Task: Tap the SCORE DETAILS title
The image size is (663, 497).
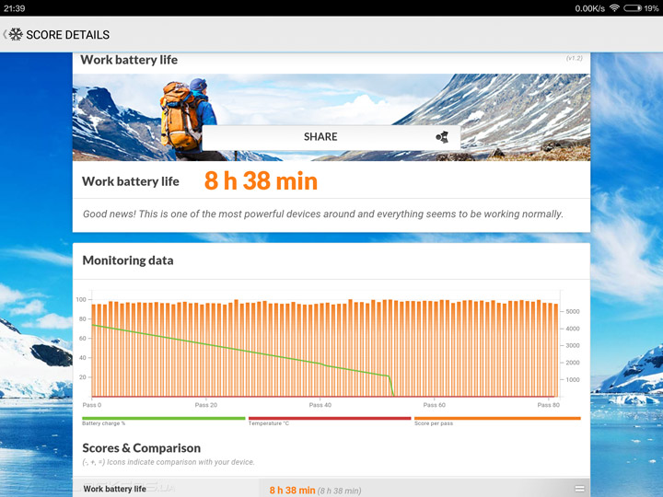Action: (67, 35)
